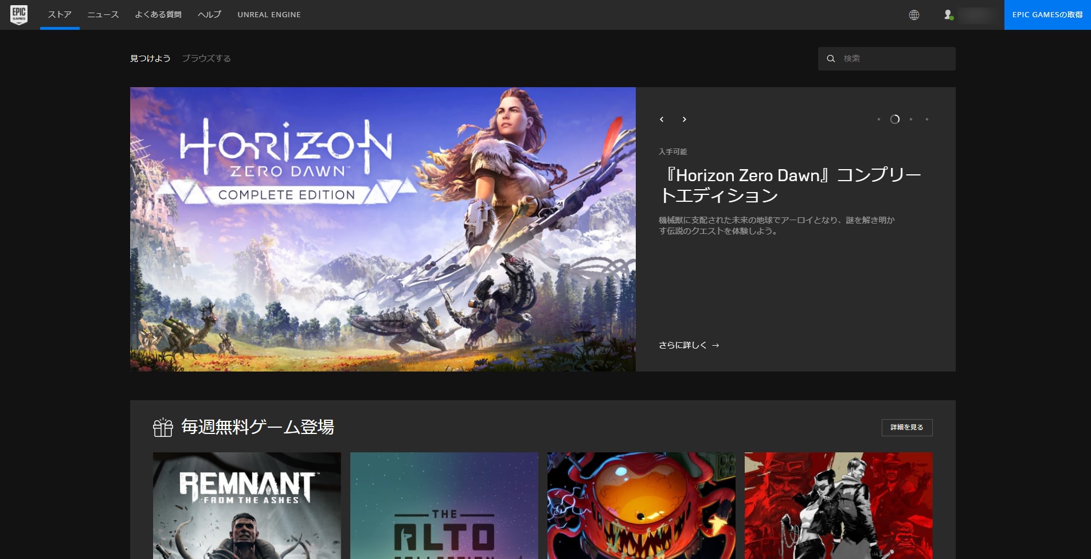Select the active carousel progress indicator
This screenshot has width=1091, height=559.
tap(895, 119)
